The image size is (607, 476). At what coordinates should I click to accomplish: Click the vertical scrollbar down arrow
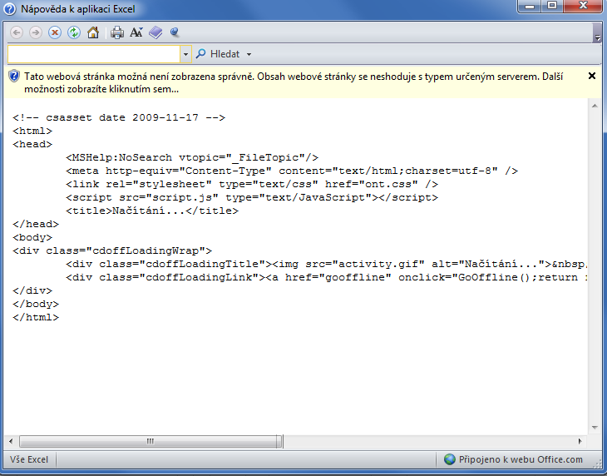595,427
